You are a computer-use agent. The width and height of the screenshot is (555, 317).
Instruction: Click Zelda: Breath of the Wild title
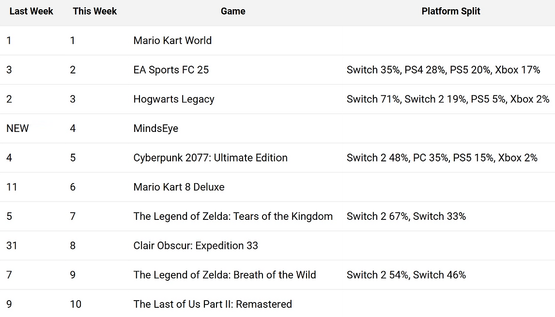[x=225, y=275]
